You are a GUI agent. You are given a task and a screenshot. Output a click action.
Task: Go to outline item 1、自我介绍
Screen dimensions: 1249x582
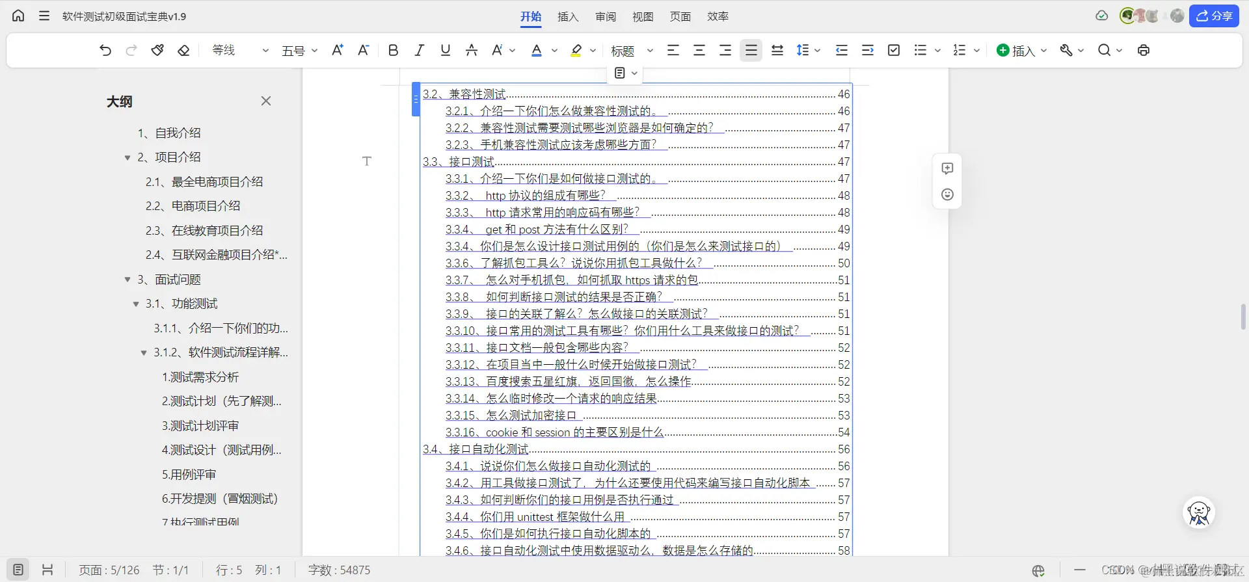tap(169, 133)
